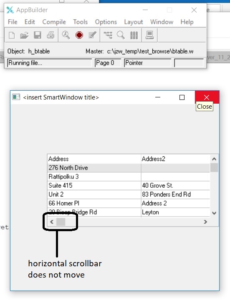Select the 276 North Drive row
The height and width of the screenshot is (306, 230).
(129, 168)
